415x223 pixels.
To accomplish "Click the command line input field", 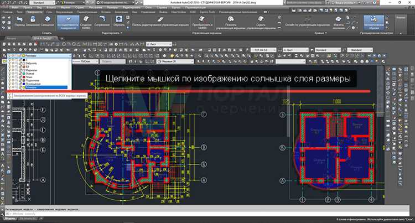I will 206,214.
